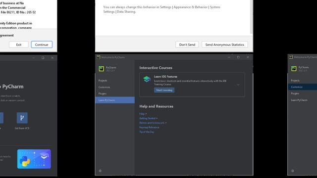Open Get from VCS icon in left window
Screen dimensions: 317x178
click(22, 118)
